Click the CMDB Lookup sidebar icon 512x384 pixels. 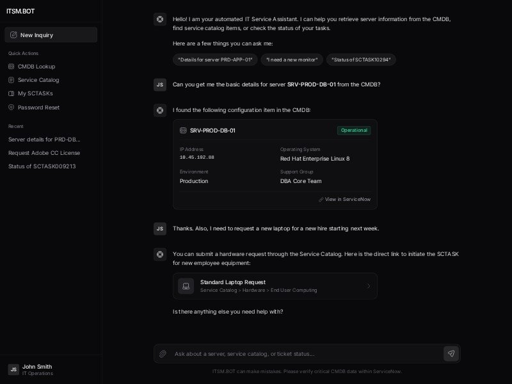pyautogui.click(x=12, y=67)
